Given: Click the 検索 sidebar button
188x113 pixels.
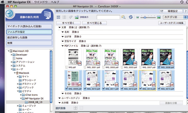Looking at the screenshot, I should coord(29,43).
